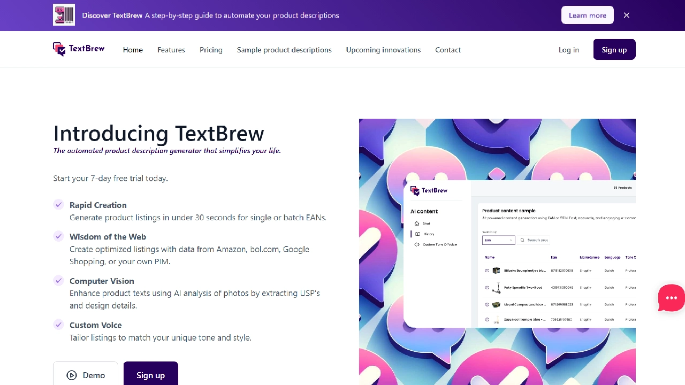The image size is (685, 385).
Task: Click the TextBrew machine image in the banner
Action: [x=64, y=14]
